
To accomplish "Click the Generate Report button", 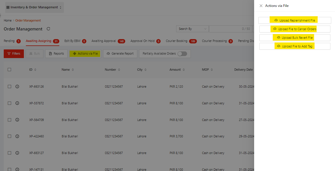I will tap(120, 54).
